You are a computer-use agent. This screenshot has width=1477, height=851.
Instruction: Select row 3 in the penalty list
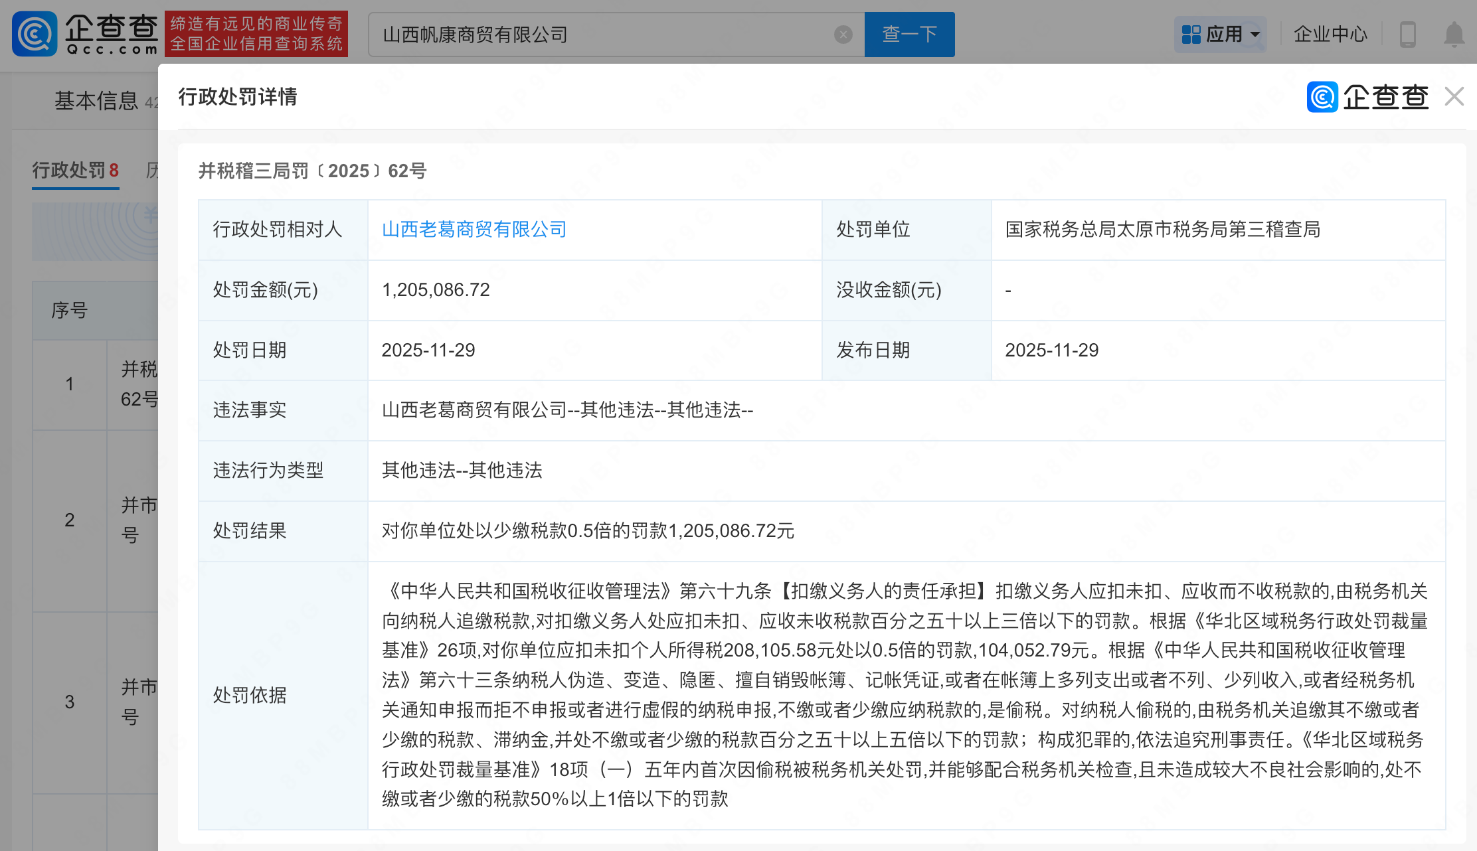point(70,702)
